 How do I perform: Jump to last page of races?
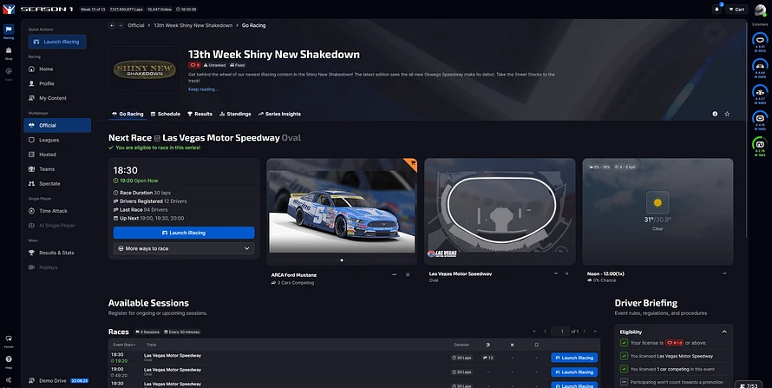tap(595, 332)
